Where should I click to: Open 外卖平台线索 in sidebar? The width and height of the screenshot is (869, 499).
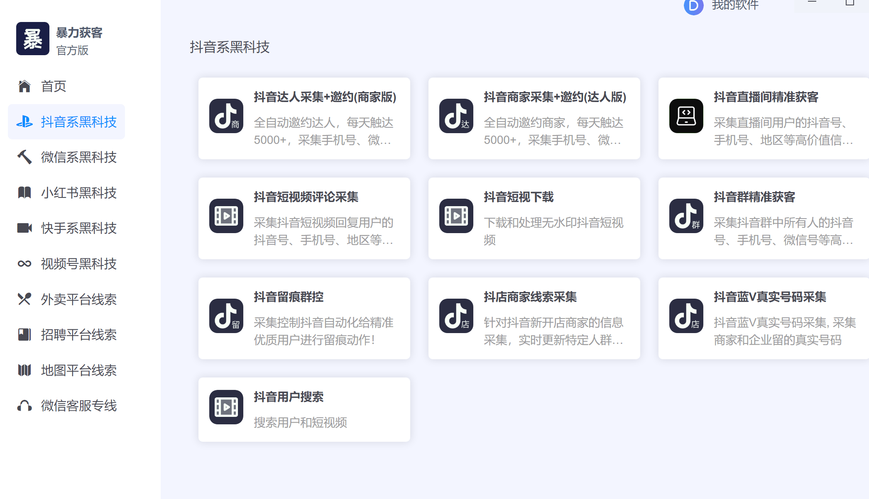coord(66,299)
